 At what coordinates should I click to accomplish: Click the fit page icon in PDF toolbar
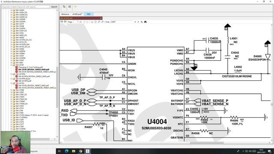click(95, 22)
